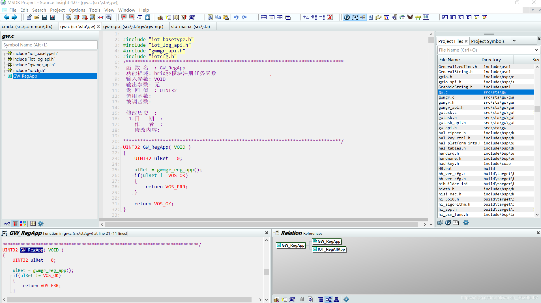Viewport: 541px width, 303px height.
Task: Paste using the clipboard toolbar icon
Action: pyautogui.click(x=226, y=17)
